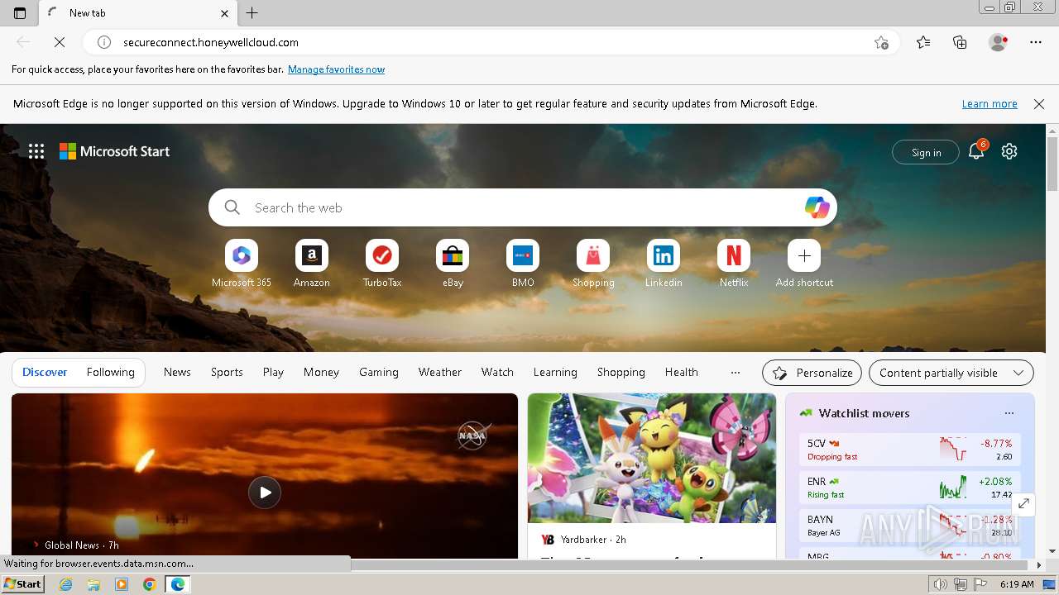The height and width of the screenshot is (595, 1059).
Task: Open the Learn more link
Action: click(x=990, y=104)
